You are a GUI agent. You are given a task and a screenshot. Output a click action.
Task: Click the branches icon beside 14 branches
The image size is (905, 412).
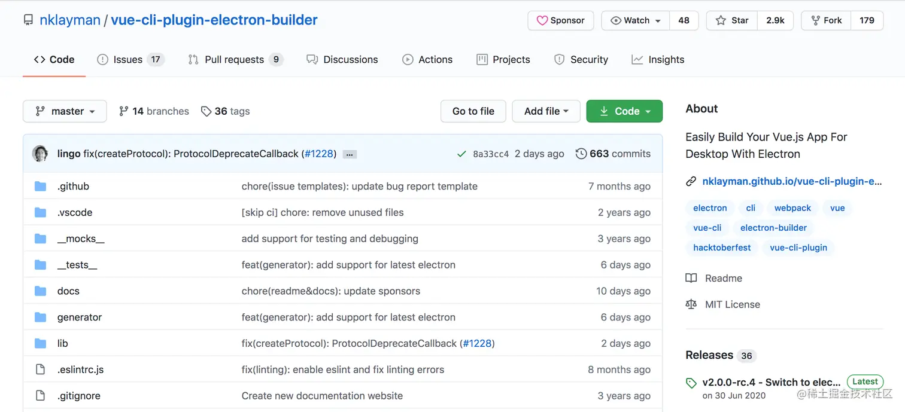pos(123,111)
